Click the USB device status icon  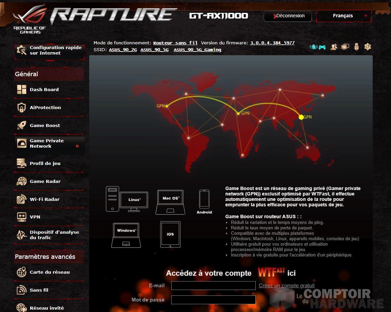click(356, 47)
